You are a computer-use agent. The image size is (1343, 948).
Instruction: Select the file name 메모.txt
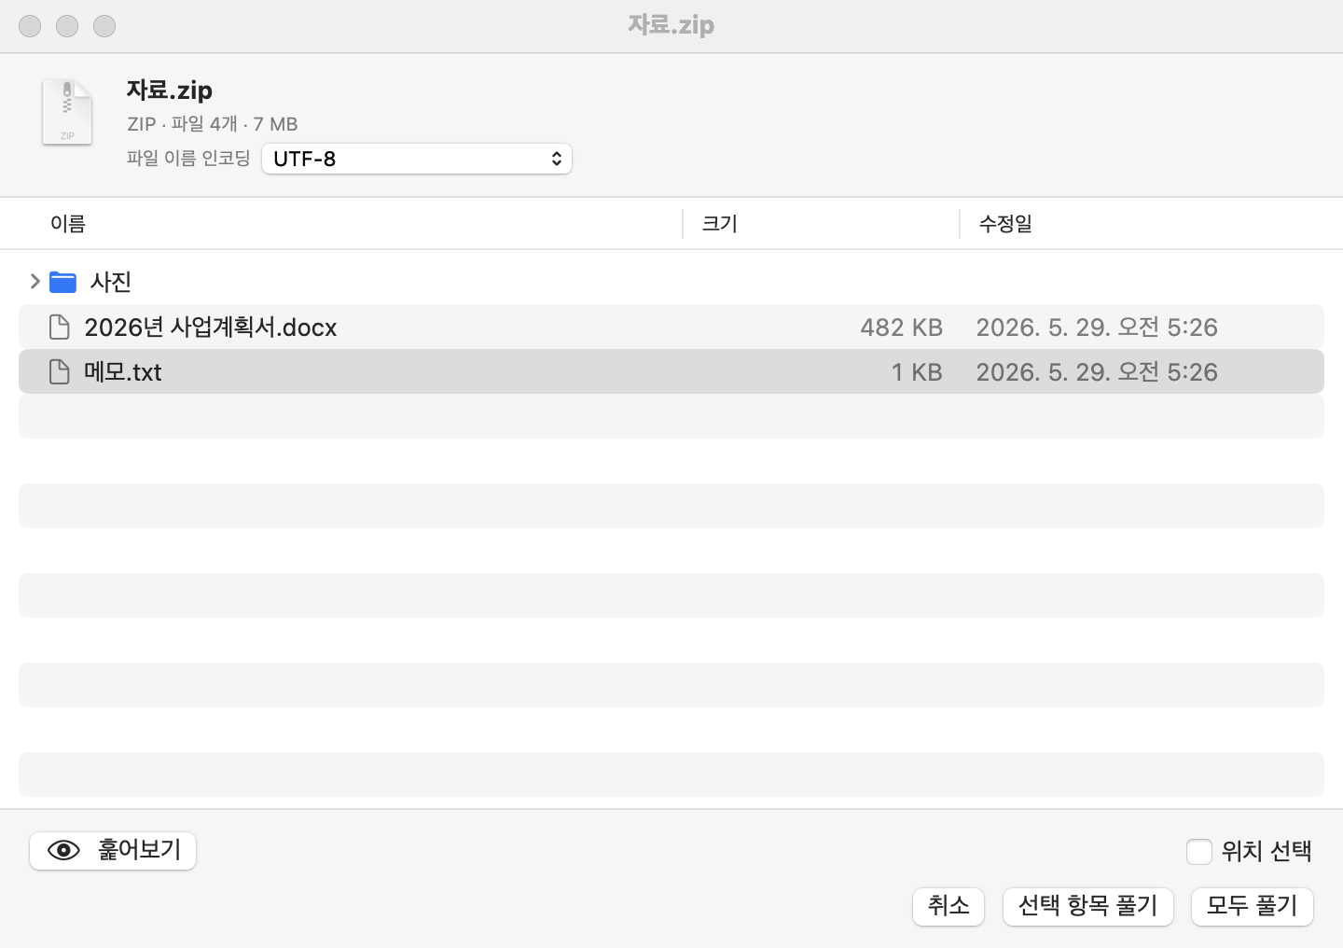123,372
